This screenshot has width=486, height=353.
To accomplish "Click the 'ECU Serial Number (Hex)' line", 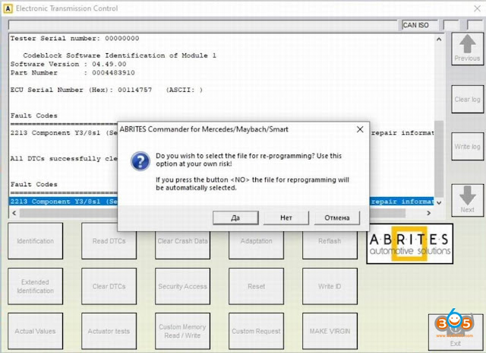I will point(106,90).
